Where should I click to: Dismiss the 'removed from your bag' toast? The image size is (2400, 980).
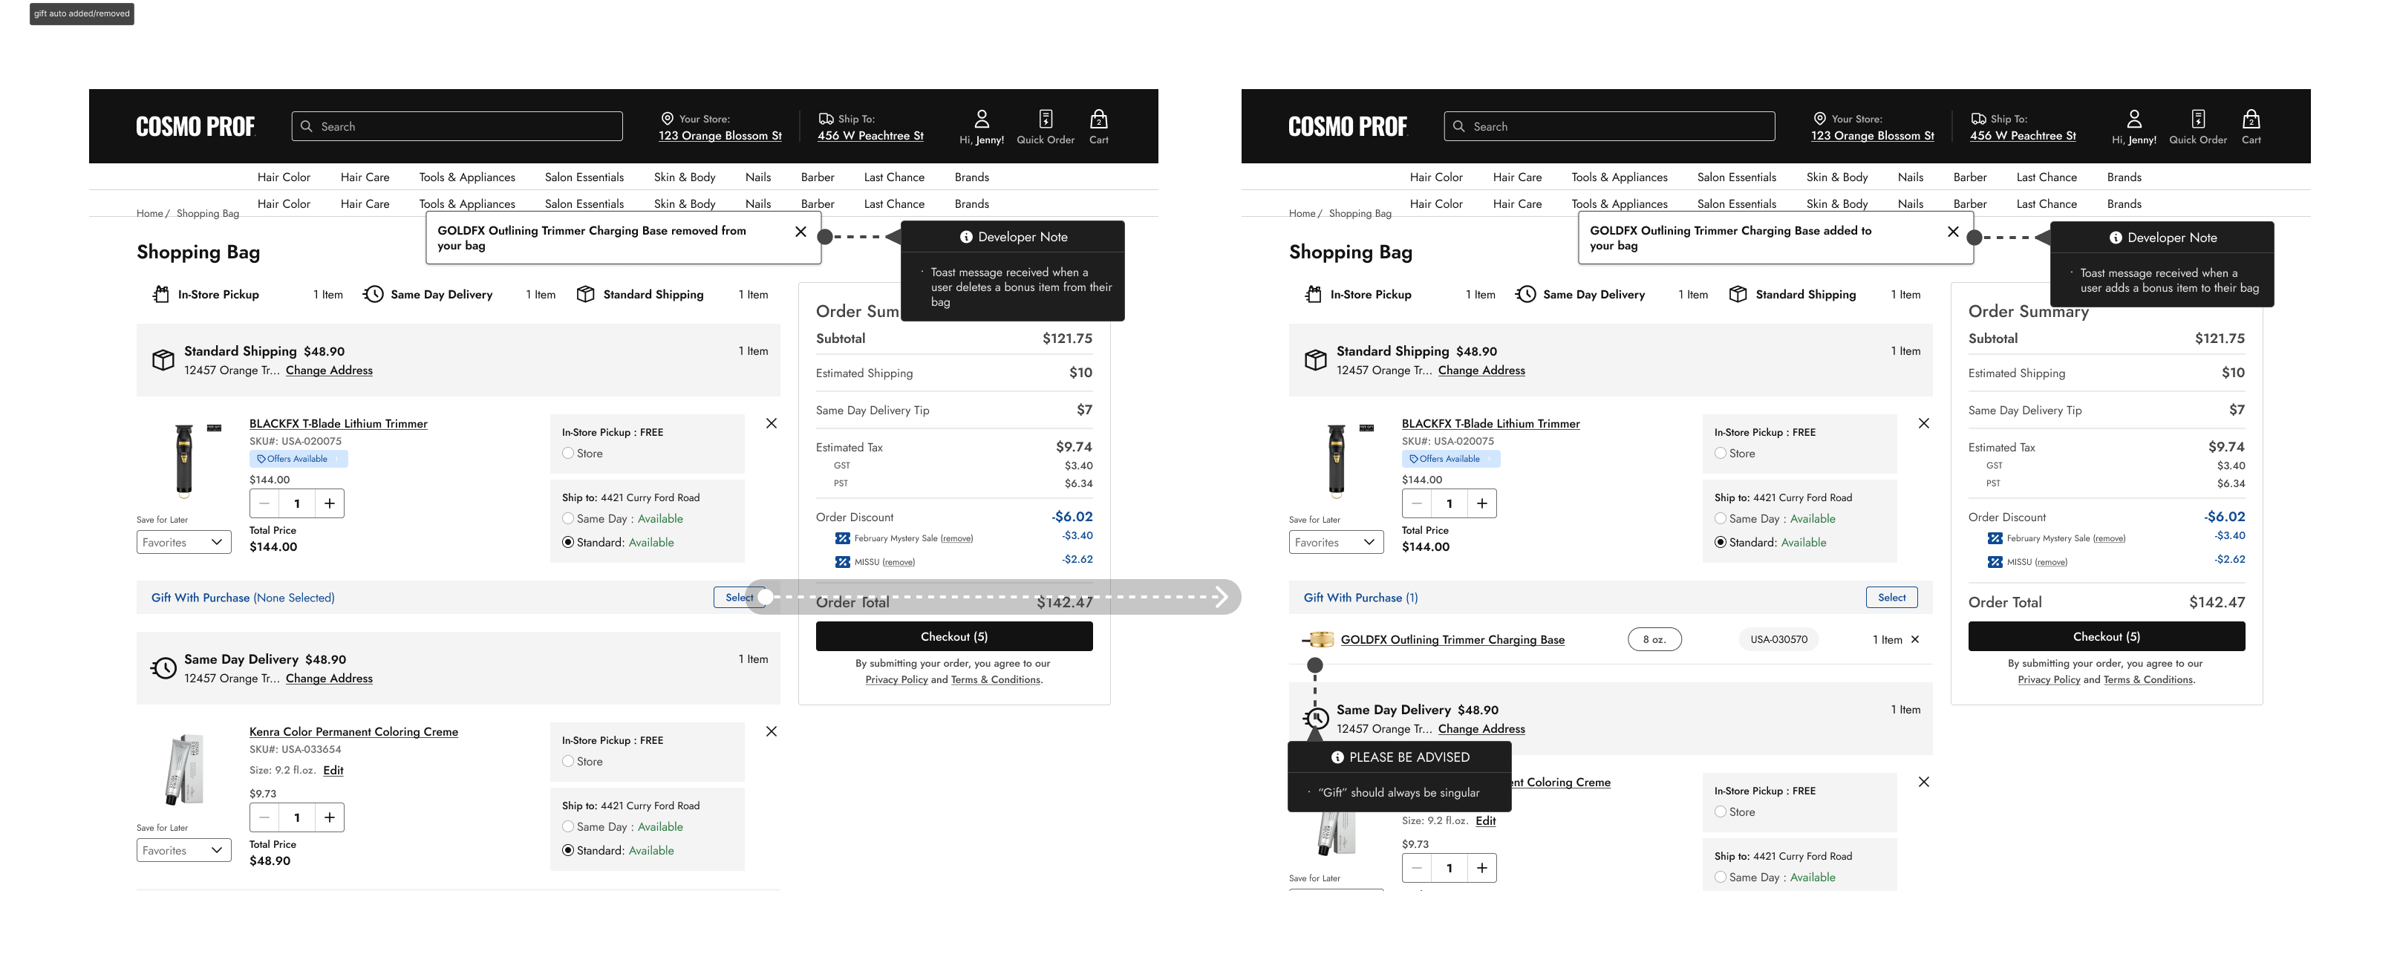point(800,232)
